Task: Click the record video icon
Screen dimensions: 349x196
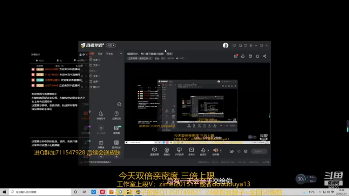Action: pyautogui.click(x=232, y=151)
